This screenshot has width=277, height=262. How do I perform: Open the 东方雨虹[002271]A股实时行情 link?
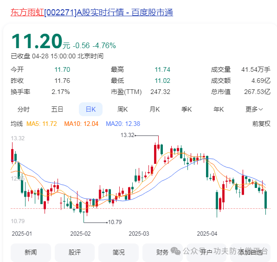point(92,12)
